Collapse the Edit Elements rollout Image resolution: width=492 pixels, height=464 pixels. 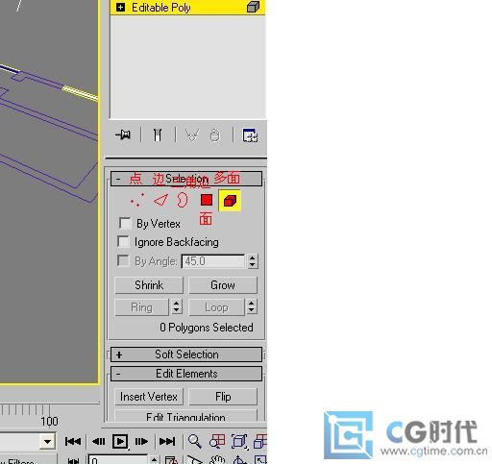pos(186,374)
